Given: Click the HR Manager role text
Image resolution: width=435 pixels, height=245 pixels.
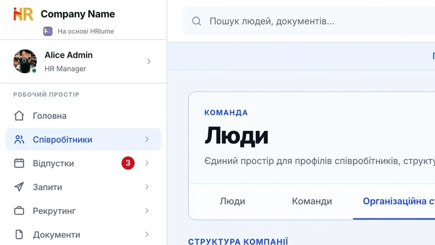Looking at the screenshot, I should point(65,69).
